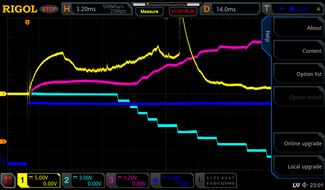
Task: Click the muted speaker sound icon
Action: 305,185
